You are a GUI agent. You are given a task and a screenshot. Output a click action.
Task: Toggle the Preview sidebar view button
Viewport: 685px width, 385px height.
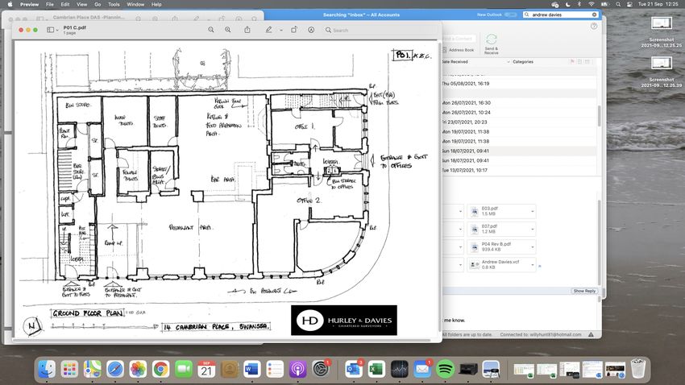[x=50, y=30]
